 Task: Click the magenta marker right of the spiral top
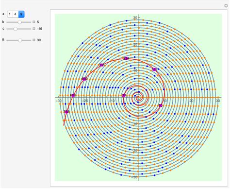click(155, 69)
